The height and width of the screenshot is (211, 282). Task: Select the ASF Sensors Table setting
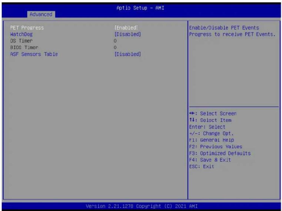point(34,54)
